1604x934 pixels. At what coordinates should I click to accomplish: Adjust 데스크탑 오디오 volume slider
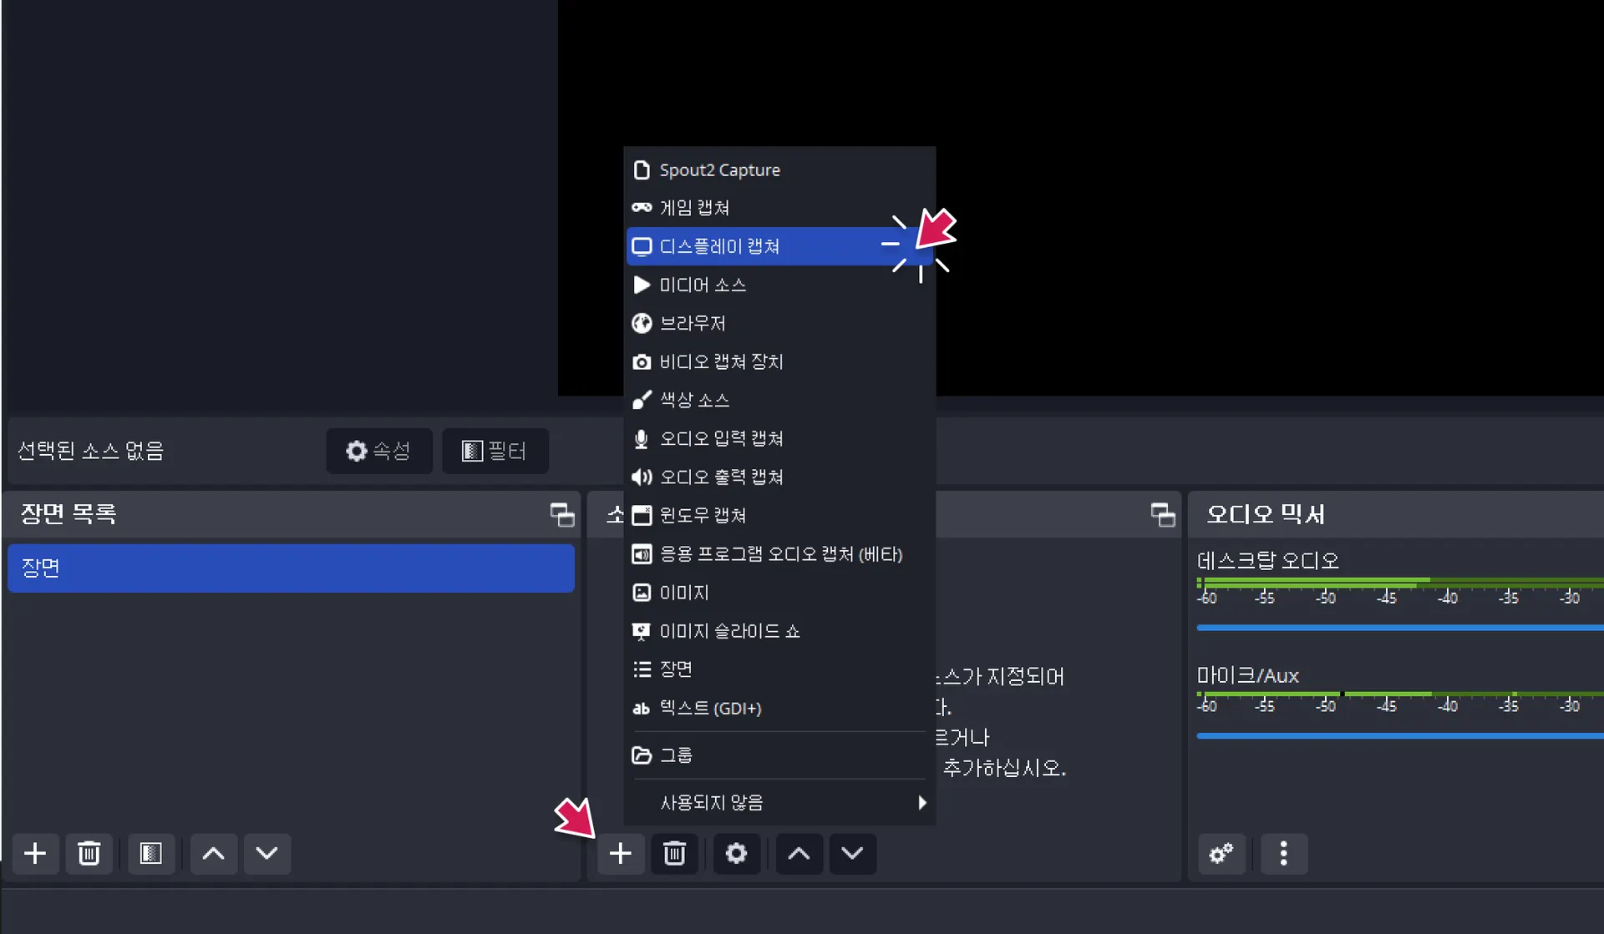tap(1399, 627)
